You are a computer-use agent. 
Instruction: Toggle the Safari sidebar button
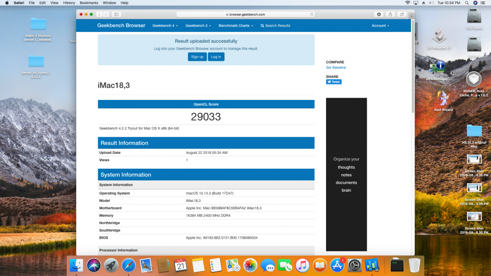click(116, 14)
